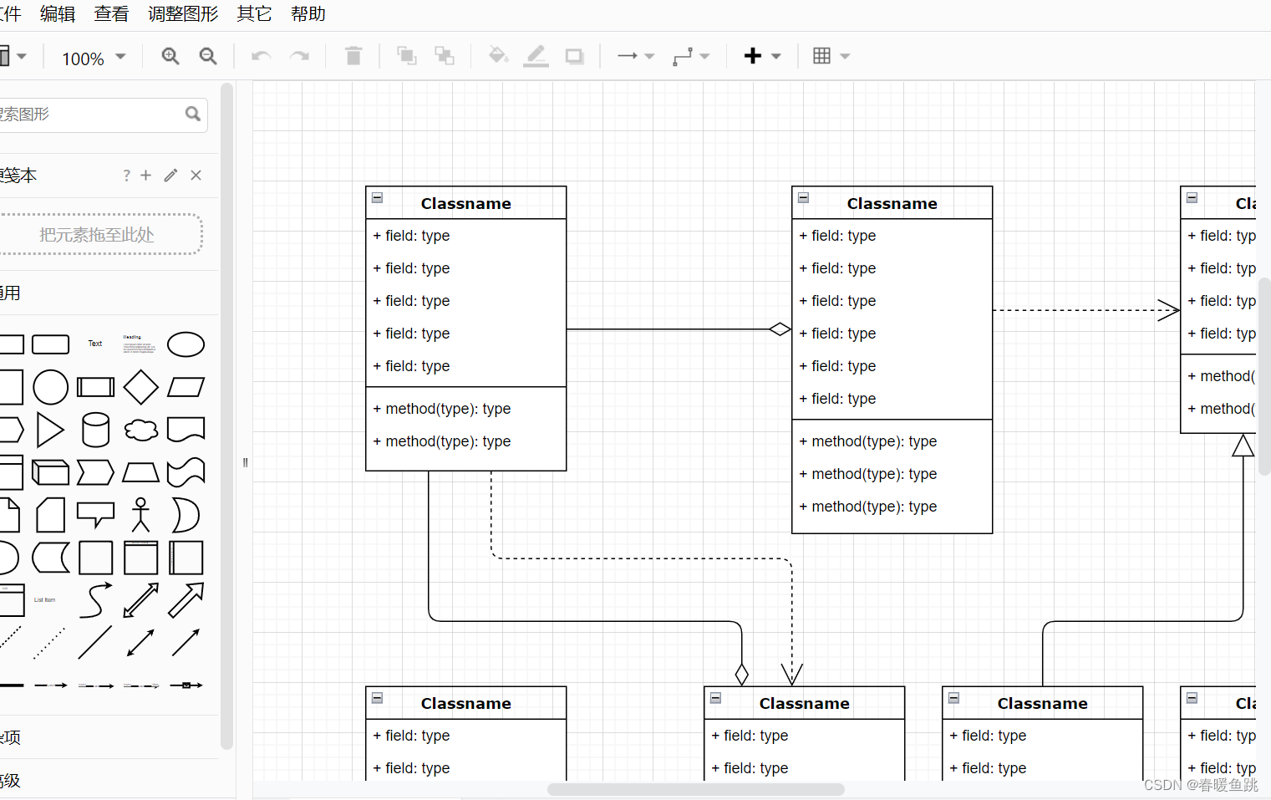Image resolution: width=1271 pixels, height=800 pixels.
Task: Click the line color pencil icon
Action: pyautogui.click(x=536, y=56)
